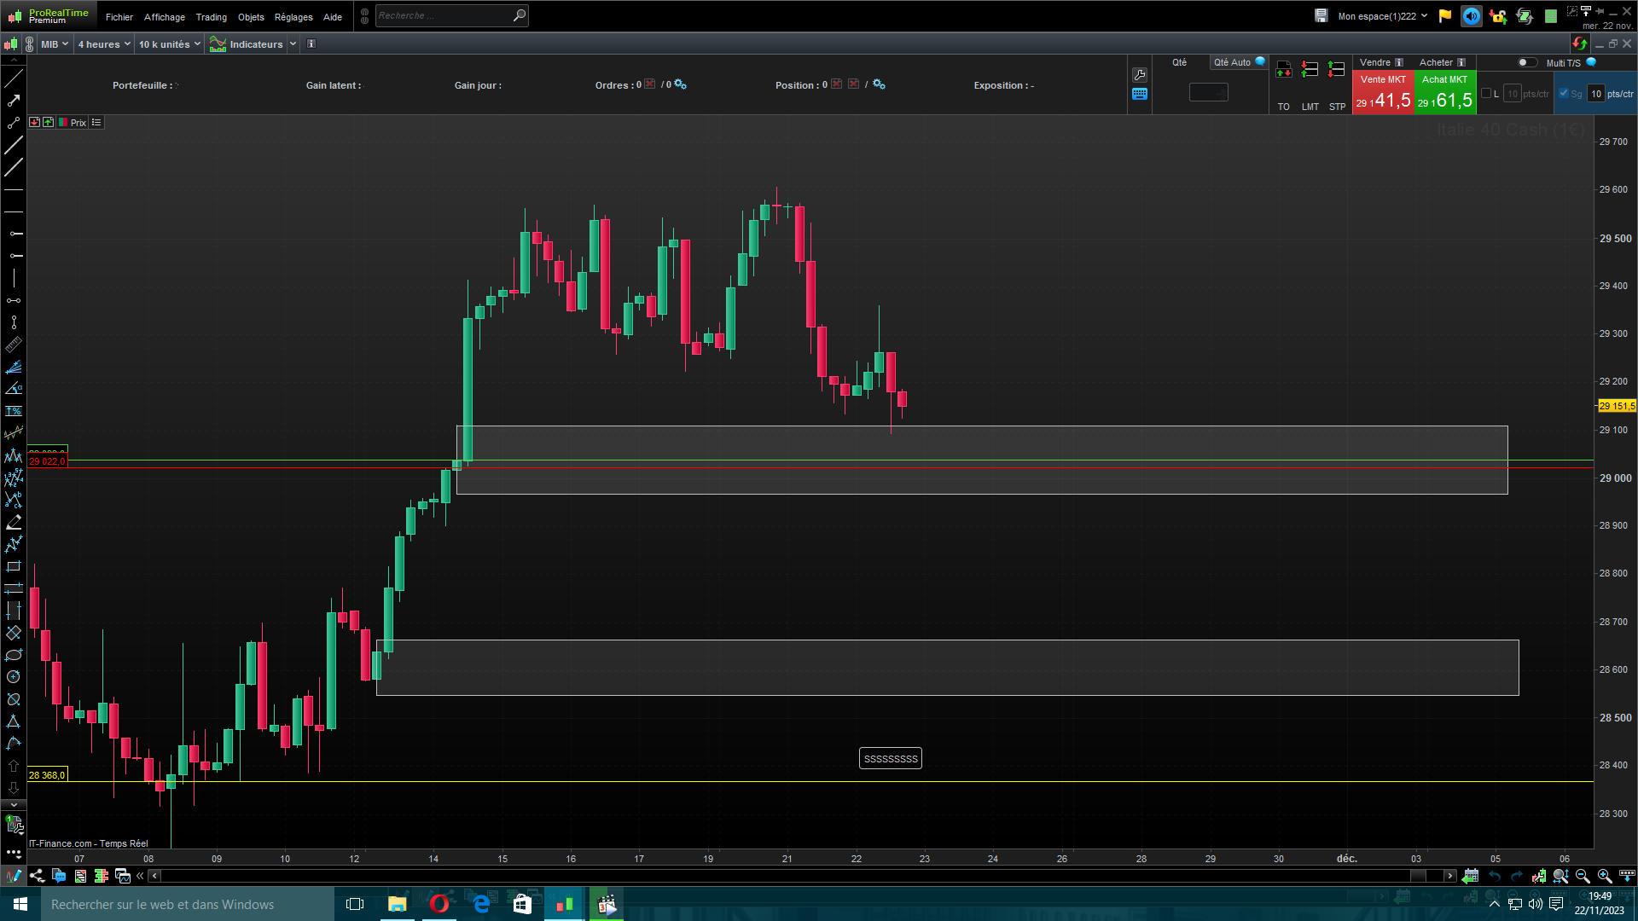
Task: Click the Indicateurs chart icon
Action: pos(218,44)
